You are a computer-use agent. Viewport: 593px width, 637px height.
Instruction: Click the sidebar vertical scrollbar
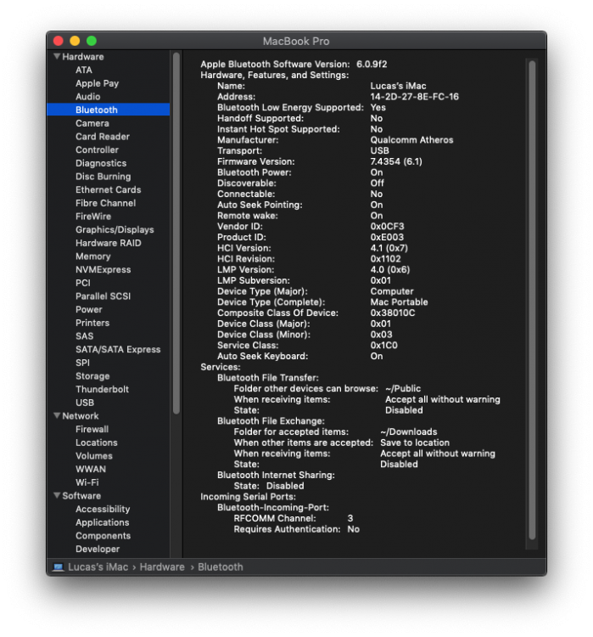[x=176, y=234]
